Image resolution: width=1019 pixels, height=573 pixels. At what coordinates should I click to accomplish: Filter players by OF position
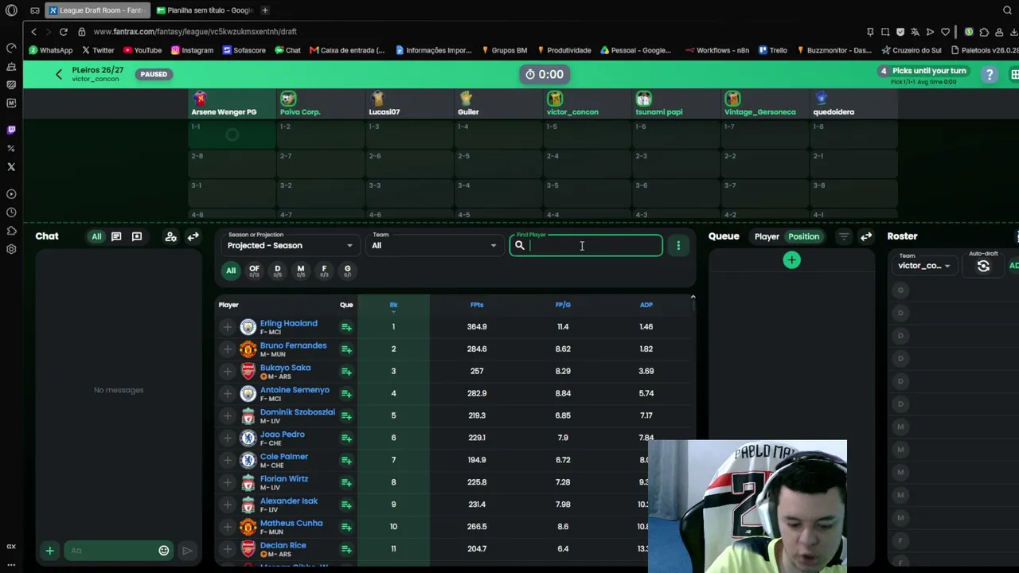pyautogui.click(x=254, y=271)
